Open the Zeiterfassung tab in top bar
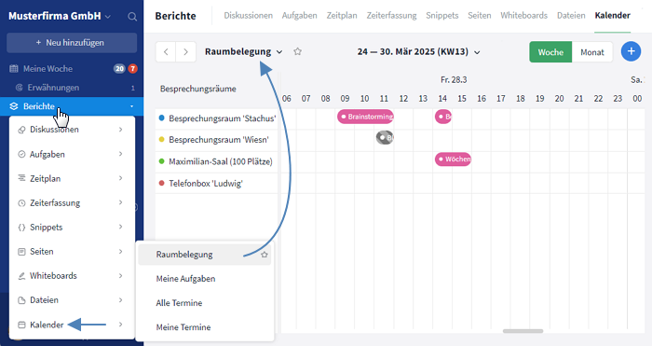This screenshot has width=652, height=346. tap(392, 16)
